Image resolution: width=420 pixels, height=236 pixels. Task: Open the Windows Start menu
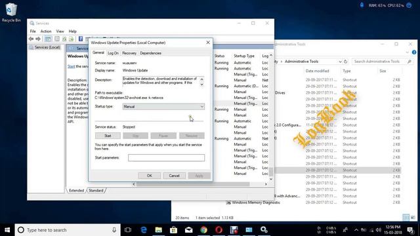[x=7, y=230]
